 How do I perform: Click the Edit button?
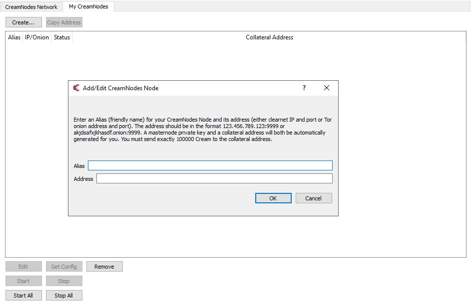coord(23,267)
